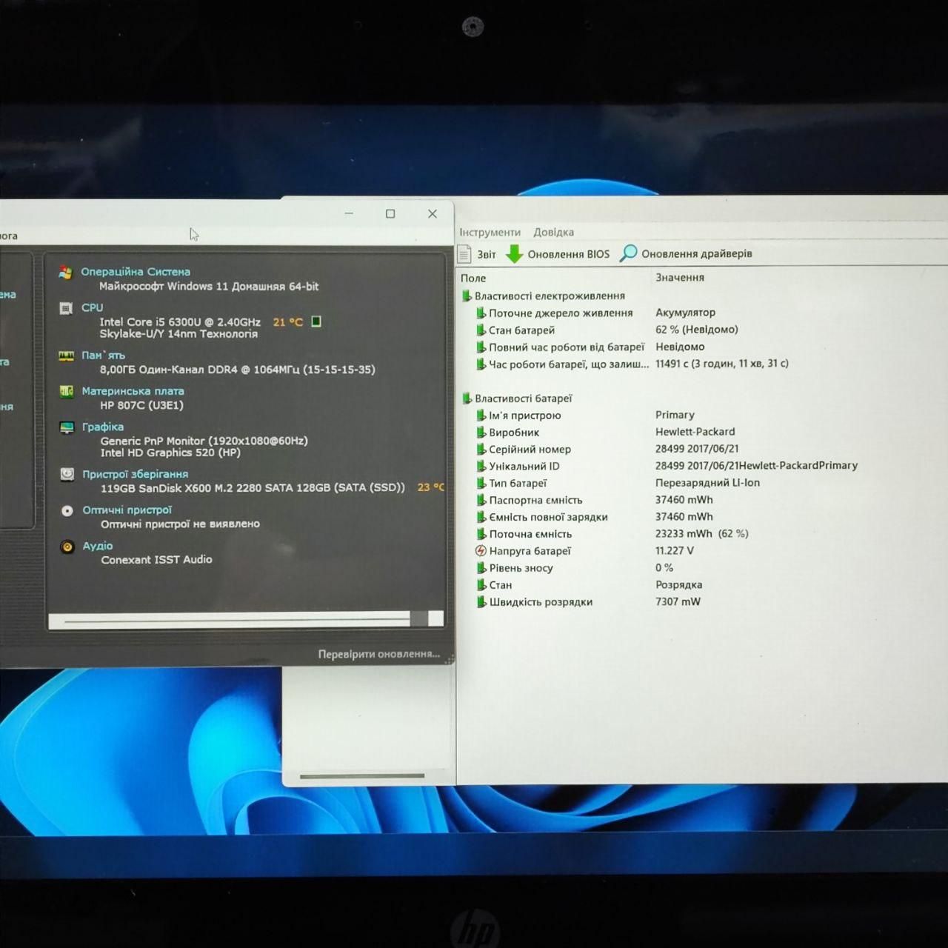Click the text Conexant ISST Audio
948x948 pixels.
tap(156, 560)
